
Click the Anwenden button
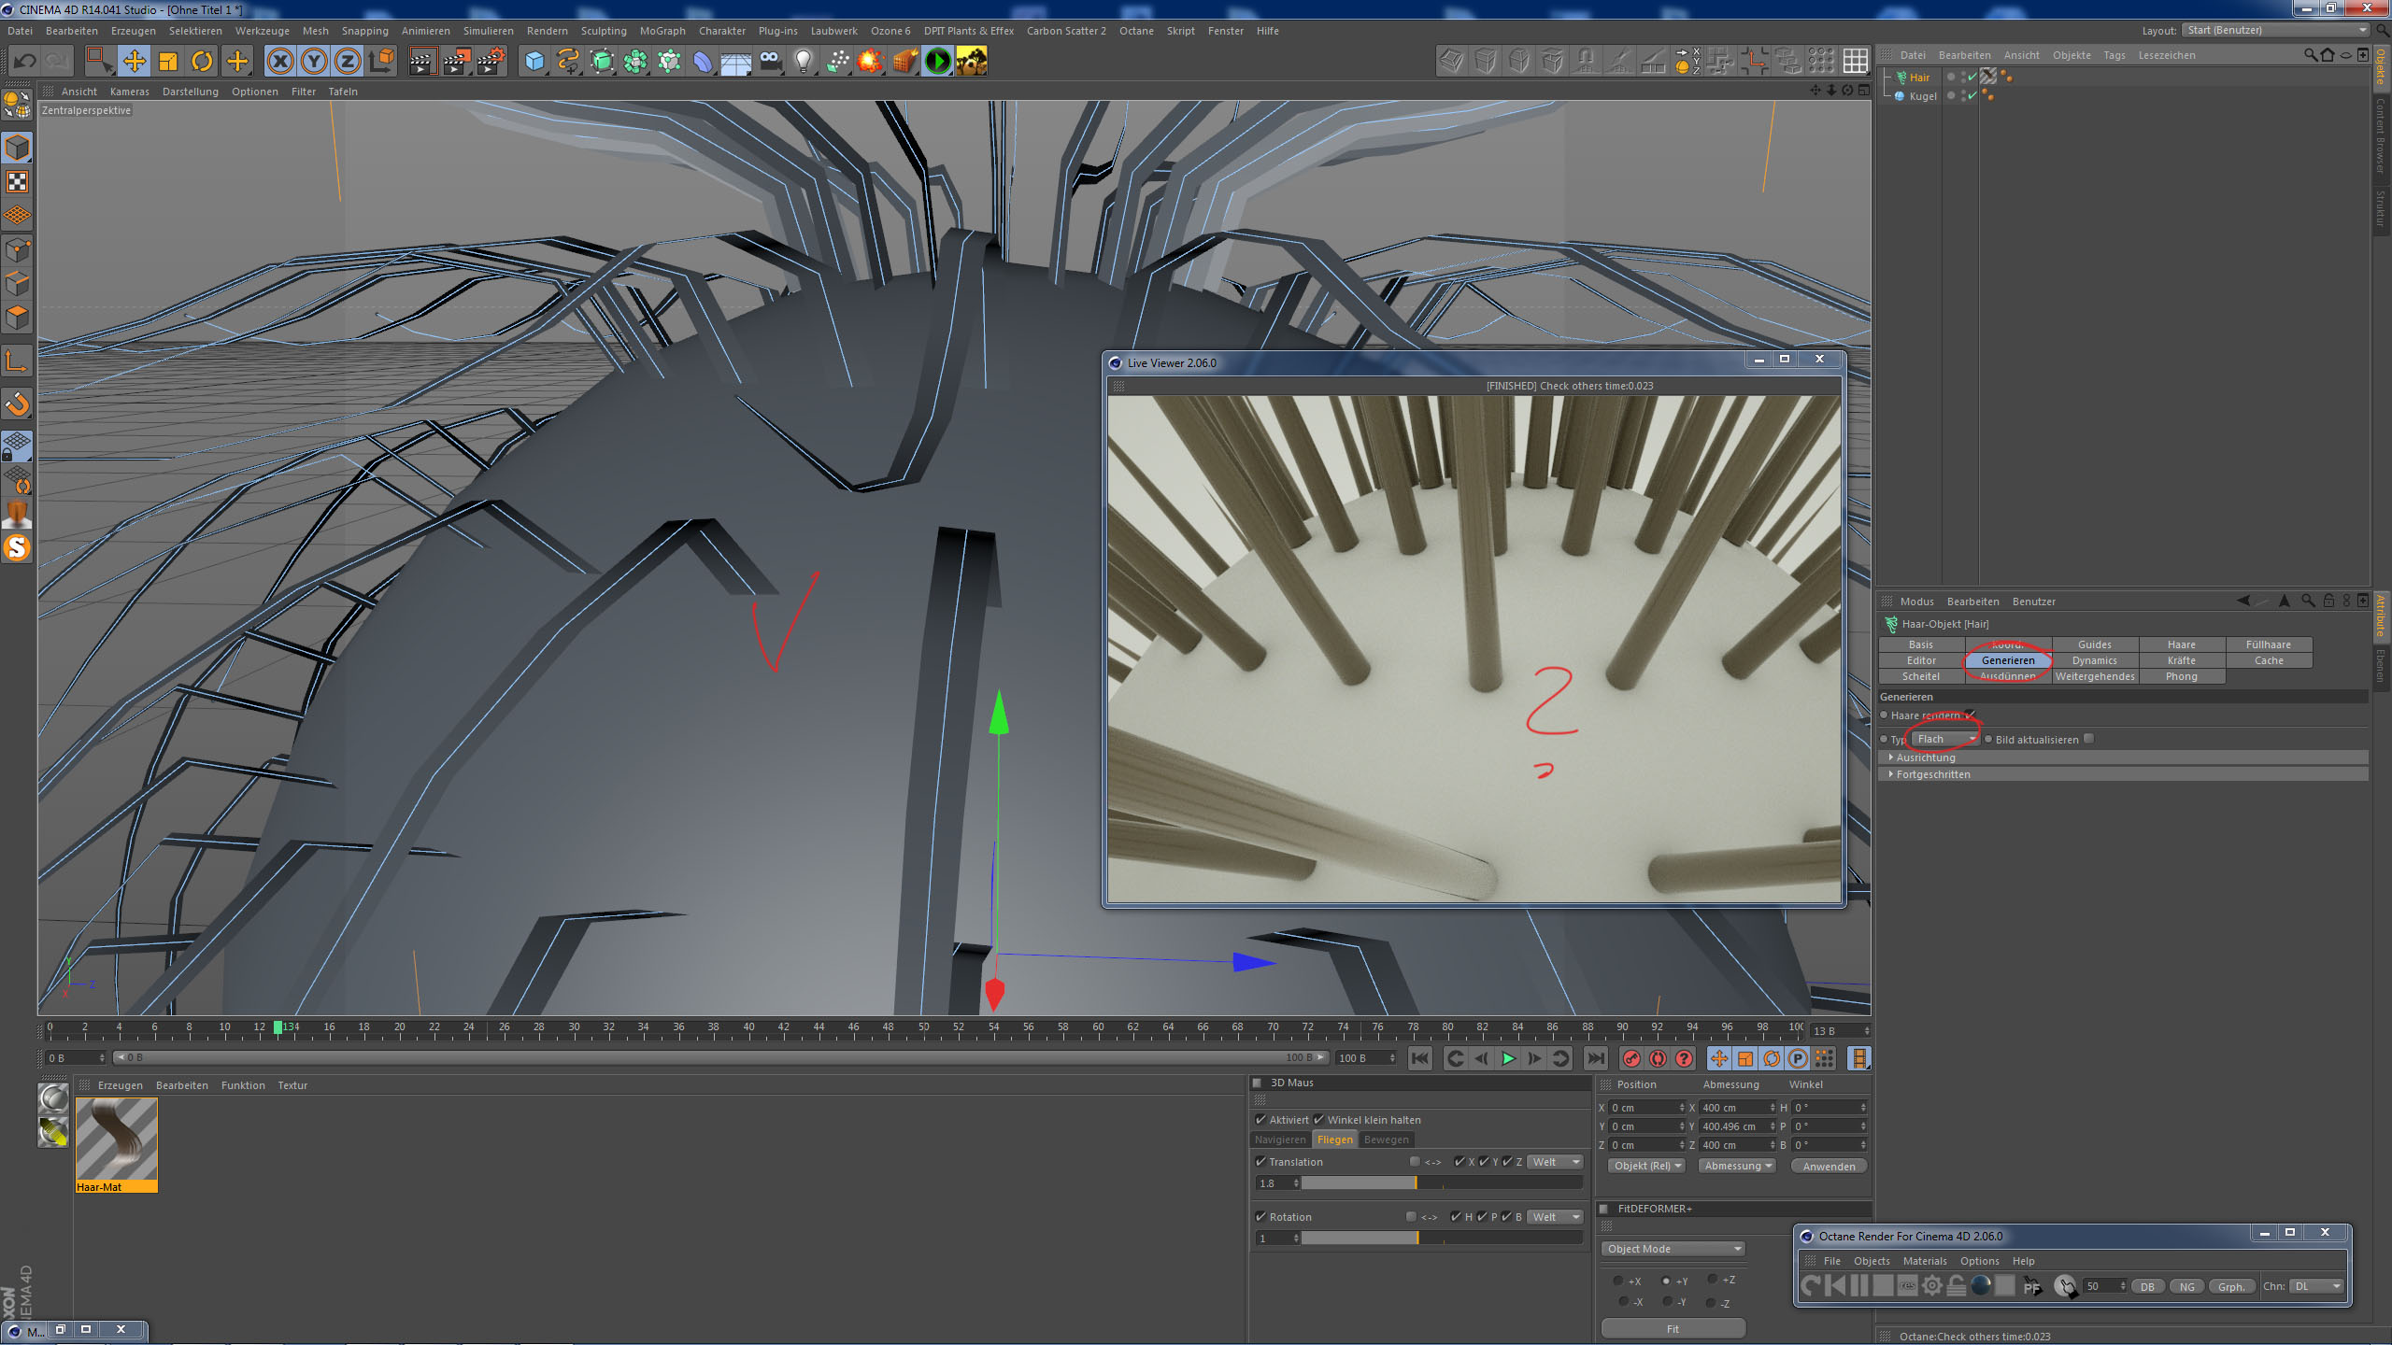pos(1829,1166)
